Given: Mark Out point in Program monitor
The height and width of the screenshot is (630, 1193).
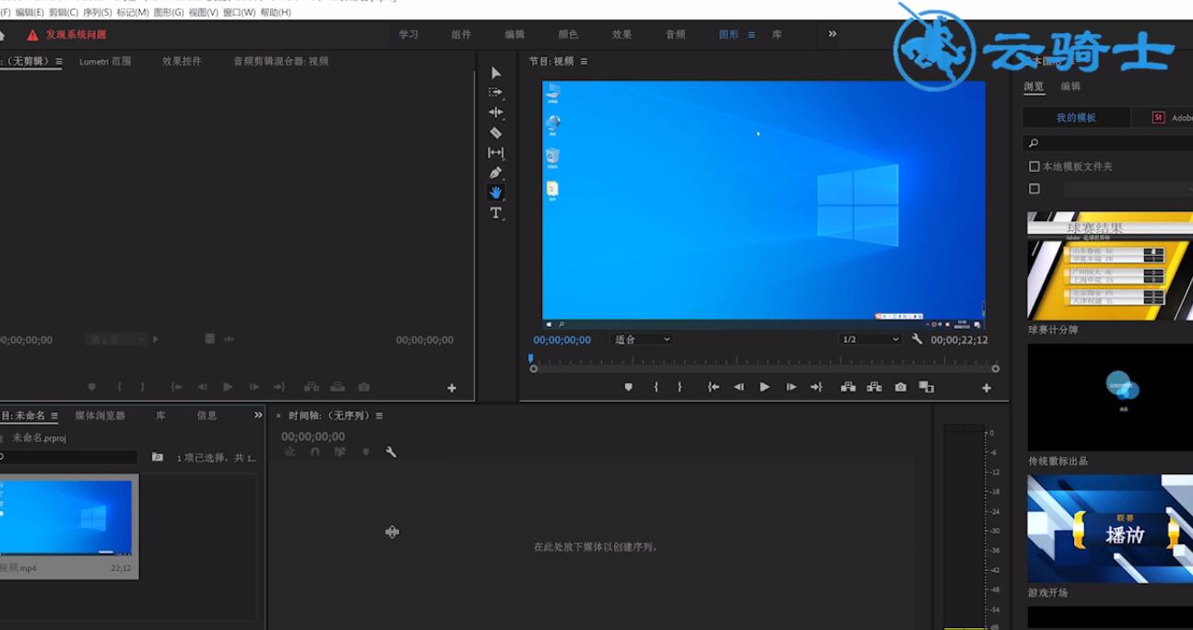Looking at the screenshot, I should [x=679, y=388].
